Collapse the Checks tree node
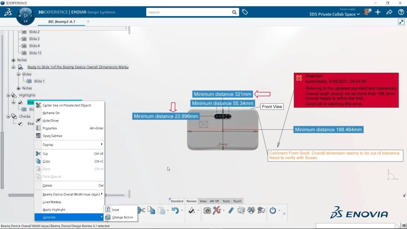The width and height of the screenshot is (407, 229). [8, 116]
